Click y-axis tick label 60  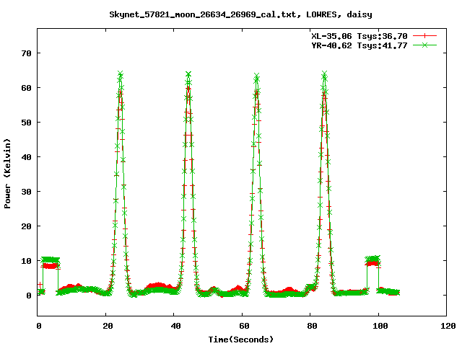pyautogui.click(x=26, y=88)
